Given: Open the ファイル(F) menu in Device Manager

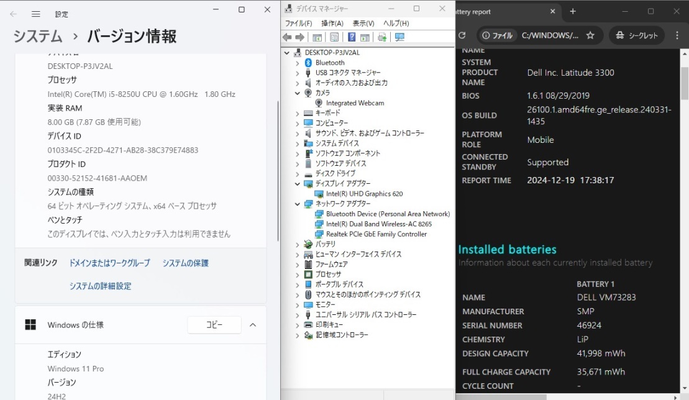Looking at the screenshot, I should 298,23.
